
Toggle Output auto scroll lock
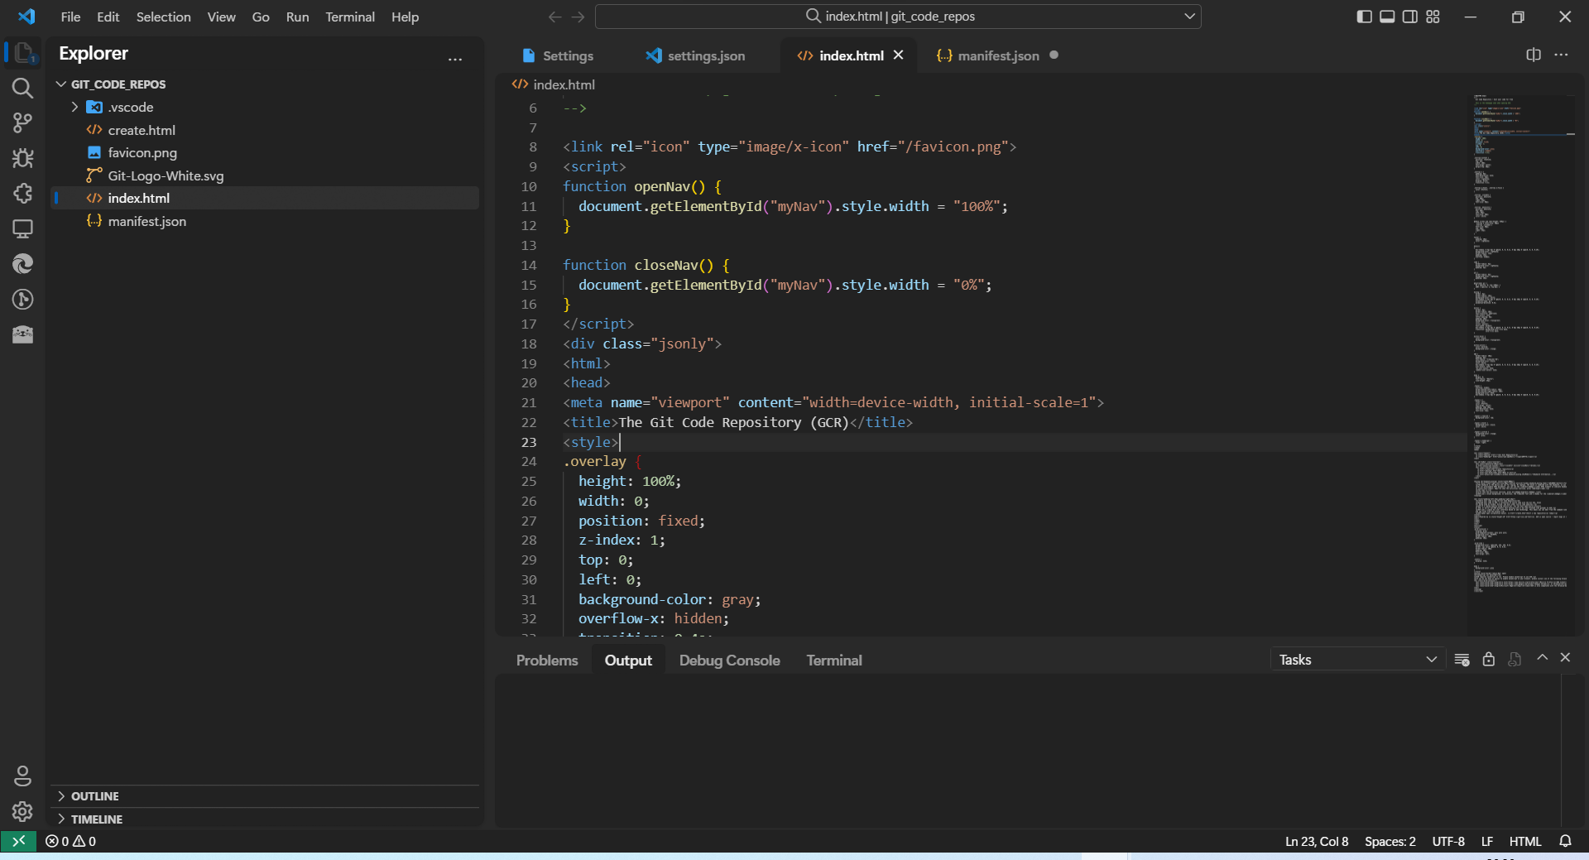coord(1489,660)
